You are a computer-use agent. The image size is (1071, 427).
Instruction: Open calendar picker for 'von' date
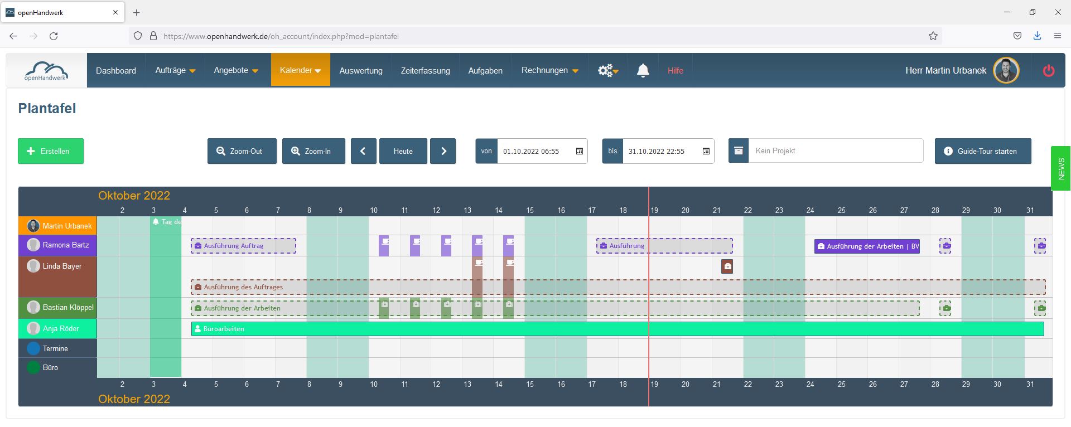[579, 151]
